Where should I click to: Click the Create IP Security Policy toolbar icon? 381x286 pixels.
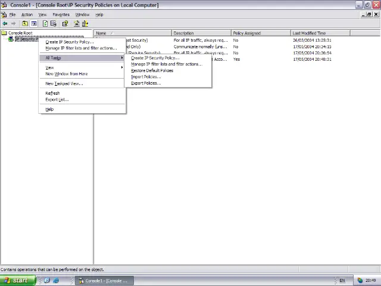tap(77, 24)
